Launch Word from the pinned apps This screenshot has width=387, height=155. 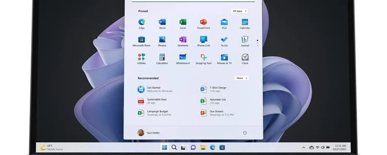(162, 24)
